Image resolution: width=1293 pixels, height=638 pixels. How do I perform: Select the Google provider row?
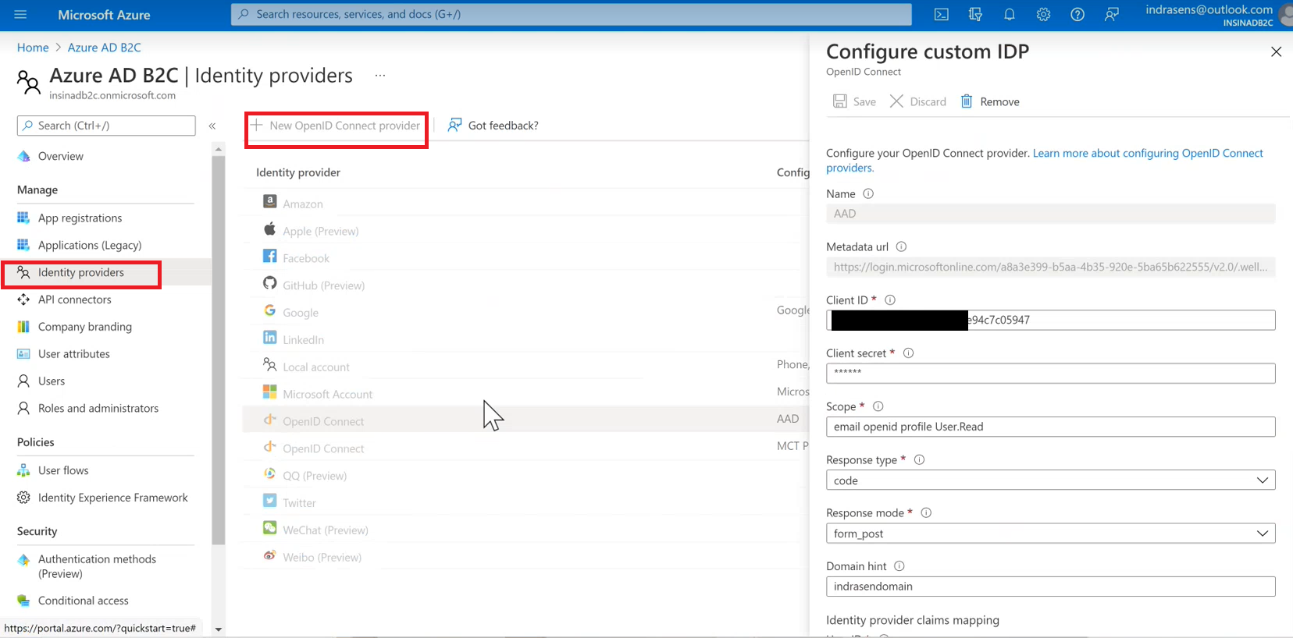tap(525, 311)
